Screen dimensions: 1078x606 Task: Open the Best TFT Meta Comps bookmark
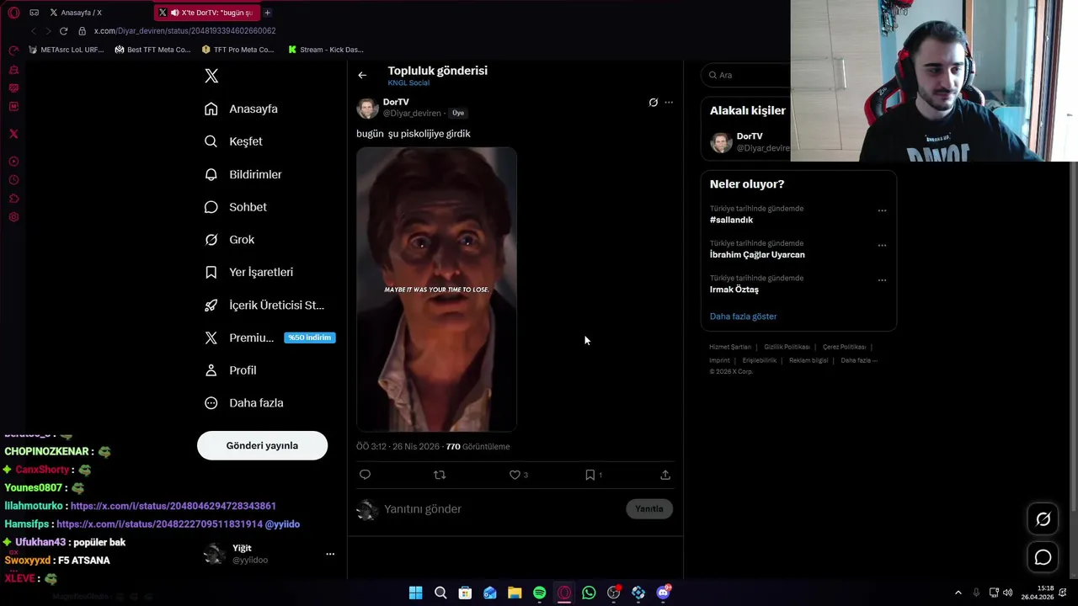point(152,50)
